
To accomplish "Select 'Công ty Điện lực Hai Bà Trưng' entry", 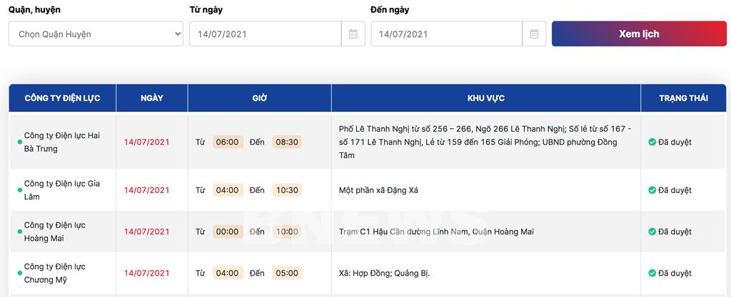I will coord(61,142).
